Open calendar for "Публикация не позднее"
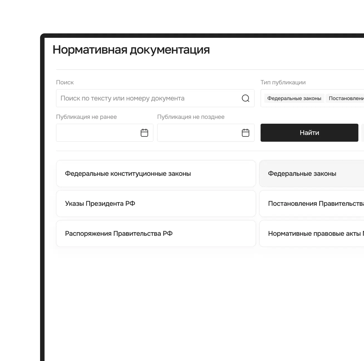The height and width of the screenshot is (361, 364). click(x=245, y=133)
